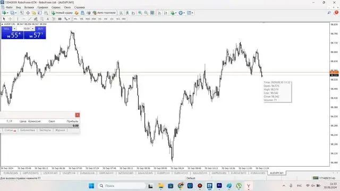Open the Вставка menu

(x=29, y=7)
